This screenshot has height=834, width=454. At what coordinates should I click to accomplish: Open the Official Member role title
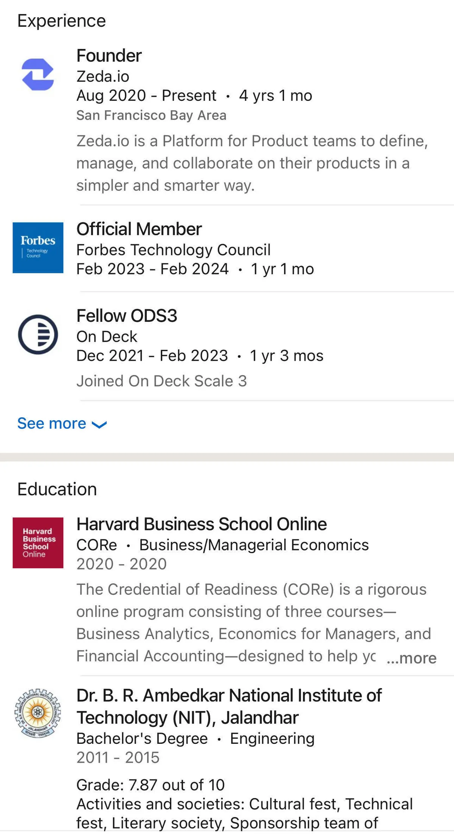click(139, 229)
